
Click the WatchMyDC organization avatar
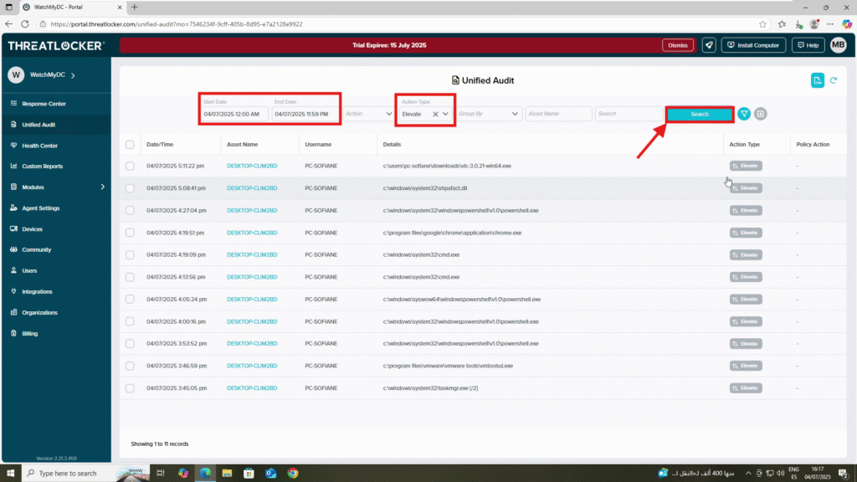pyautogui.click(x=16, y=74)
